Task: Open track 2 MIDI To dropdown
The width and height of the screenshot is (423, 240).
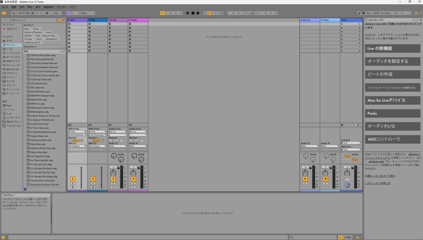Action: pos(97,146)
